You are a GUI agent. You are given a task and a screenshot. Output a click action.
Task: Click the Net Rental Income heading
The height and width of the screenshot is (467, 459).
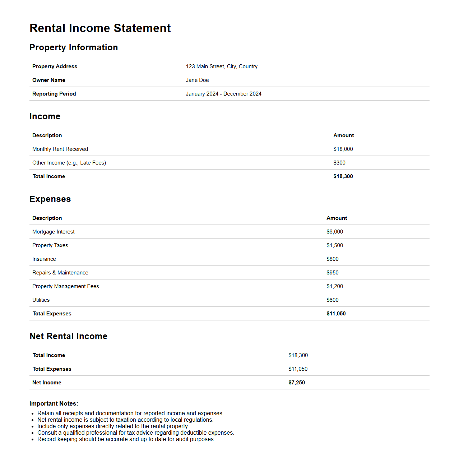click(x=68, y=336)
